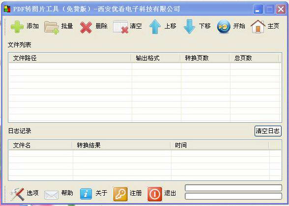Start conversion with 开始 icon
This screenshot has height=206, width=289.
pyautogui.click(x=224, y=27)
